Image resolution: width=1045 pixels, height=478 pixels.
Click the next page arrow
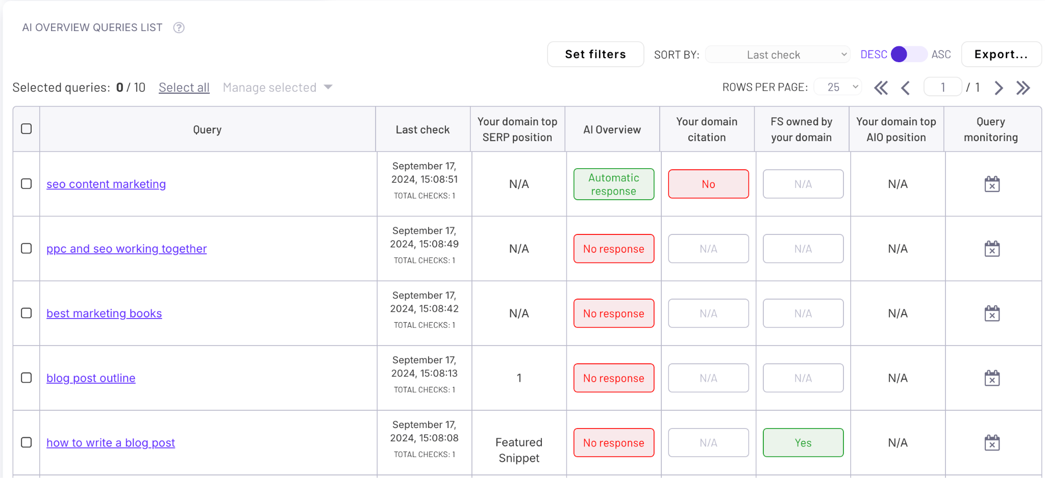tap(999, 88)
